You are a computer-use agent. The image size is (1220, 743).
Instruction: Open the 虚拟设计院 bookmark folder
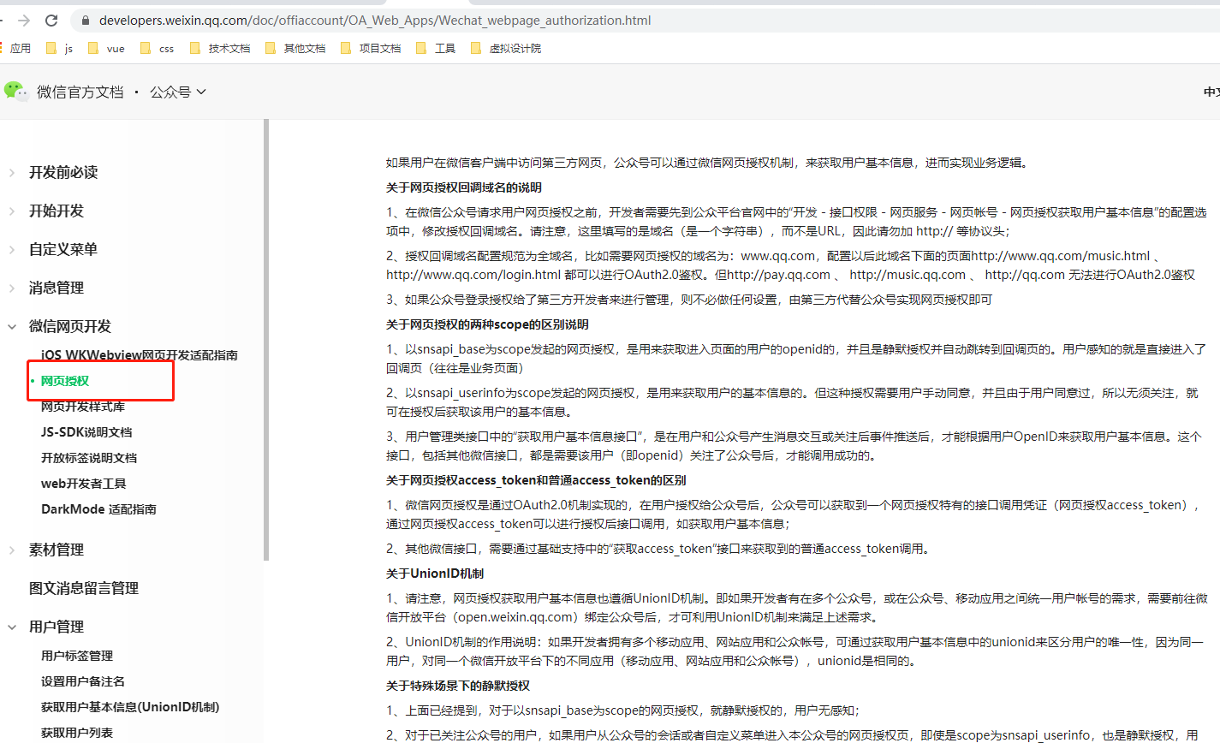506,49
